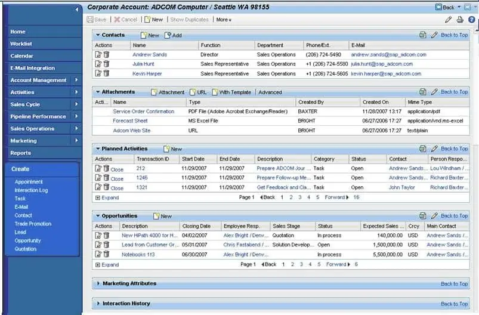
Task: Edit the Andrew Sands contact row
Action: [x=98, y=54]
